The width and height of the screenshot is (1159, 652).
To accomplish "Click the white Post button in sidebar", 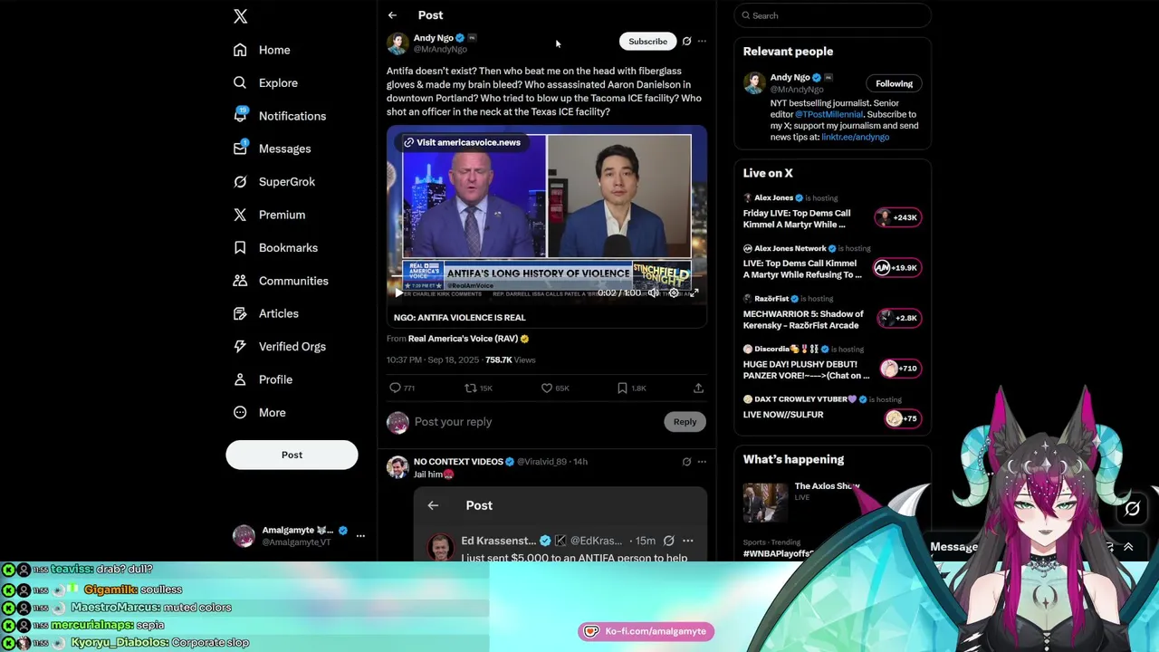I will point(292,455).
